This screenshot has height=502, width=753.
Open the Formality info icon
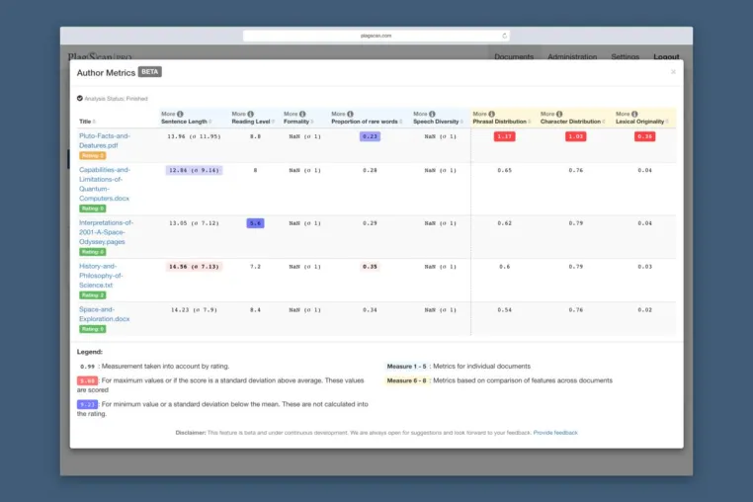click(302, 114)
